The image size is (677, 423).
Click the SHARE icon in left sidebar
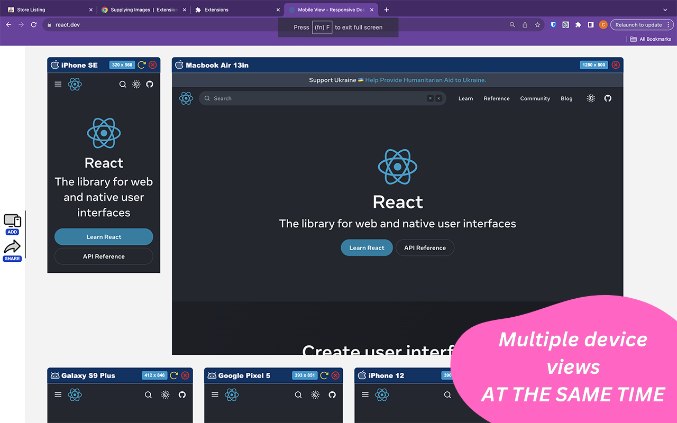12,249
